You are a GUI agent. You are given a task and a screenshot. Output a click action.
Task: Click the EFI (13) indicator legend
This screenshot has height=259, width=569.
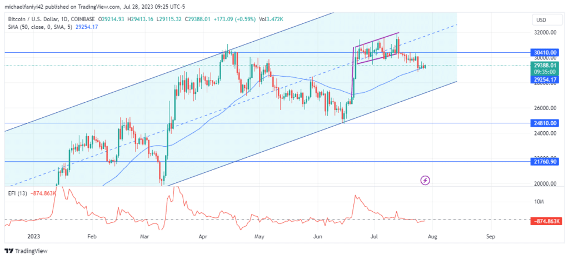point(16,193)
